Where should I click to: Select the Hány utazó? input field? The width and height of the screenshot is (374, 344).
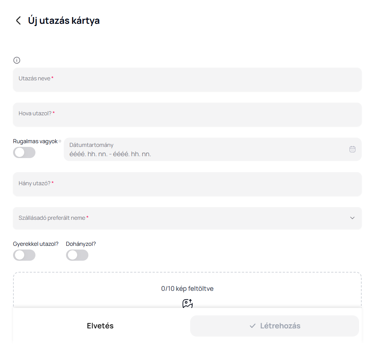(x=187, y=184)
